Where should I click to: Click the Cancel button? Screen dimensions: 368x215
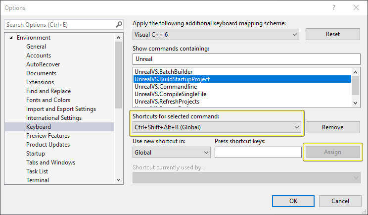[x=340, y=201]
